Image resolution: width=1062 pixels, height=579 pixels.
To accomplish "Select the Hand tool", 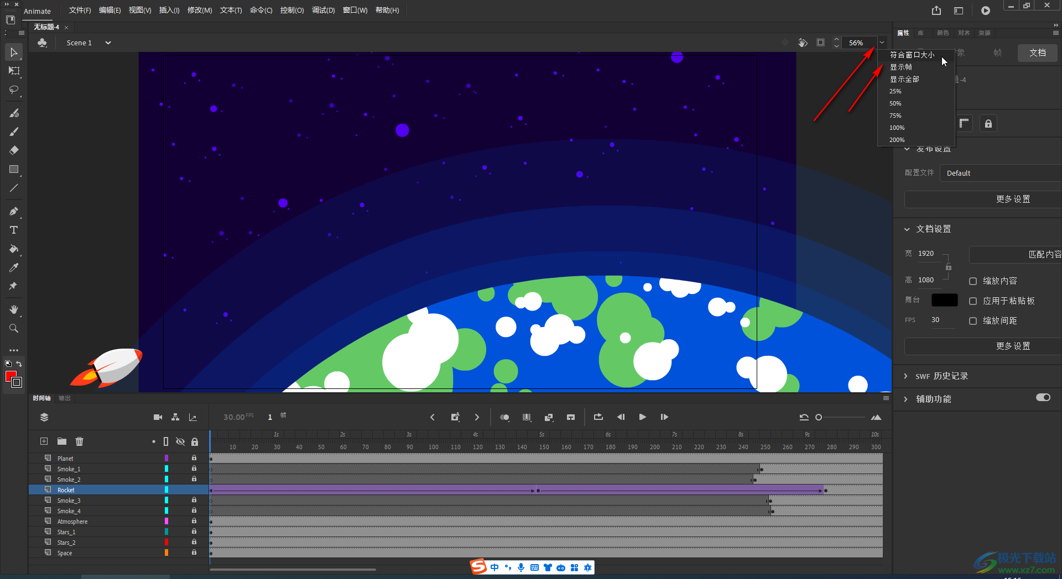I will pos(14,309).
